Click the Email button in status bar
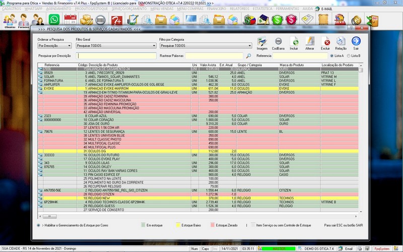This screenshot has width=403, height=252. pyautogui.click(x=346, y=249)
